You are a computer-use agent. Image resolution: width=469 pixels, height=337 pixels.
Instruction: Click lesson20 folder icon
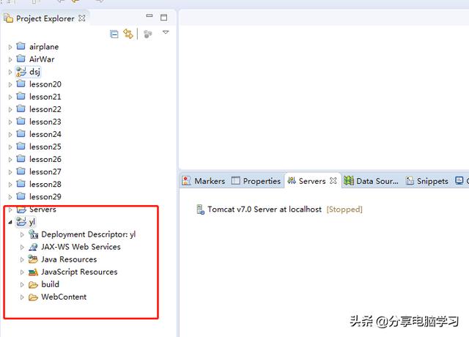(21, 84)
